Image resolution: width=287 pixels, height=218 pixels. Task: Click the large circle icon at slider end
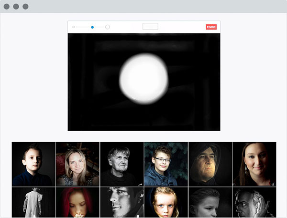pyautogui.click(x=108, y=27)
